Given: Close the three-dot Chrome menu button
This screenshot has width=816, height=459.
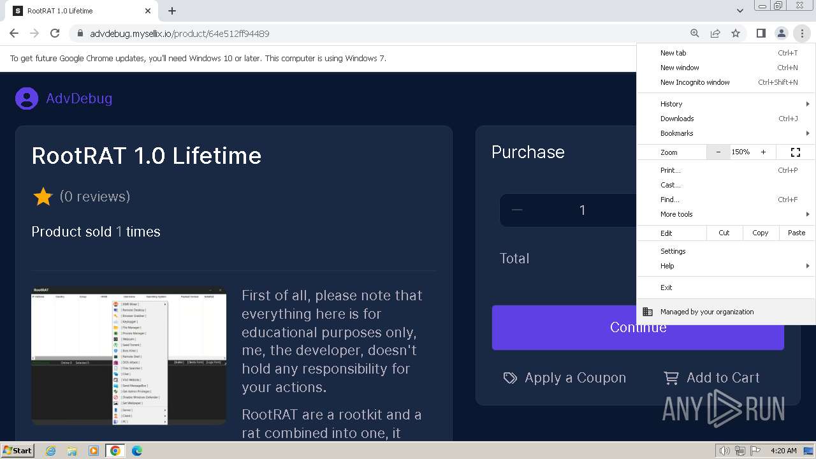Looking at the screenshot, I should [802, 33].
